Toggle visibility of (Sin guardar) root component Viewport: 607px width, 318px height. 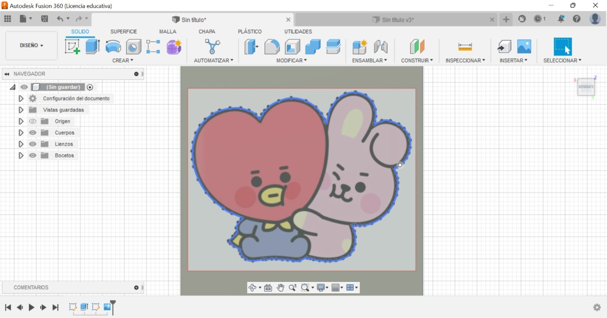24,87
